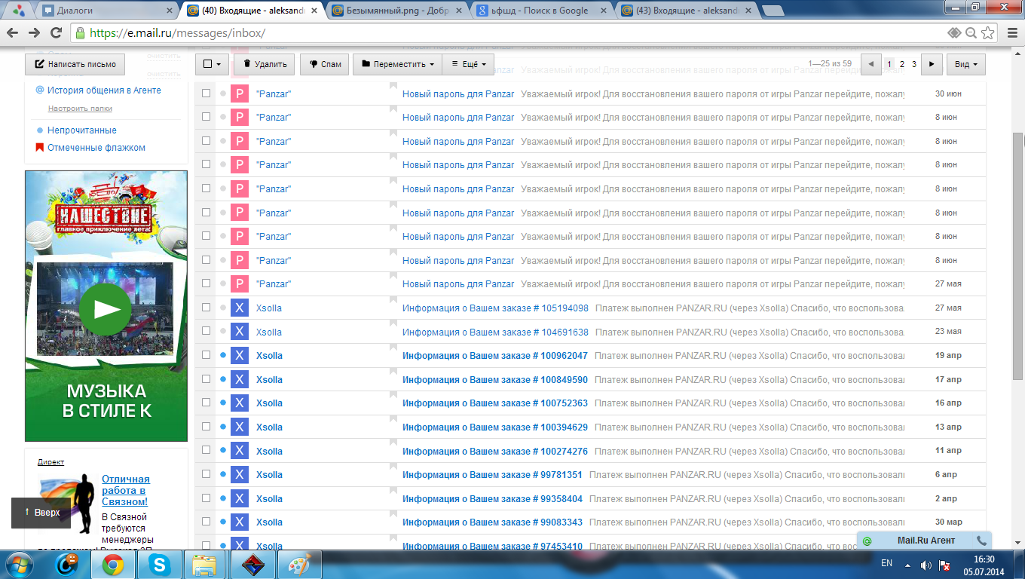Click EN language indicator in taskbar
The image size is (1025, 579).
click(x=886, y=563)
